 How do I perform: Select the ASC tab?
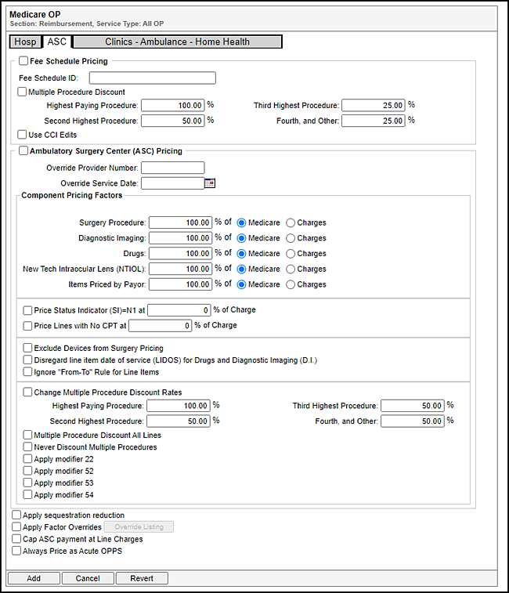(56, 42)
